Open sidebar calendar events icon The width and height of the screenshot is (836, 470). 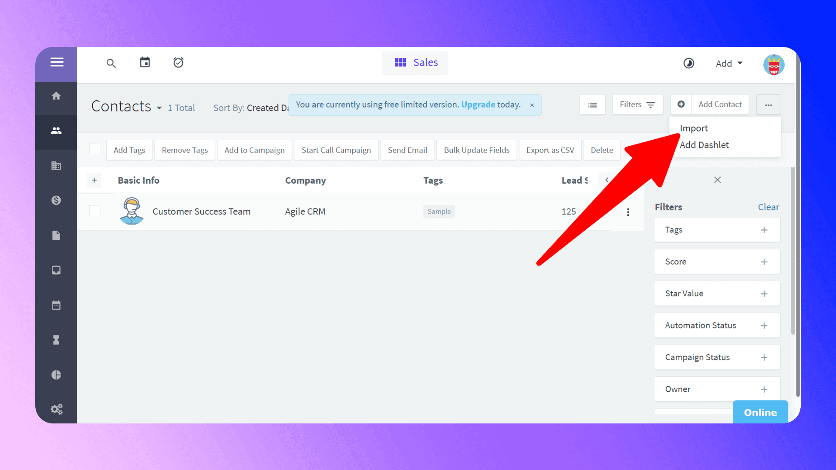56,305
